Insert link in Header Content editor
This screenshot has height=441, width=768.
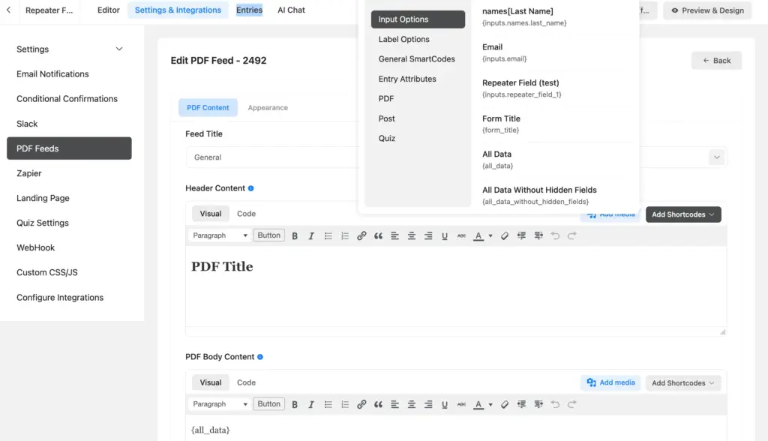point(361,235)
